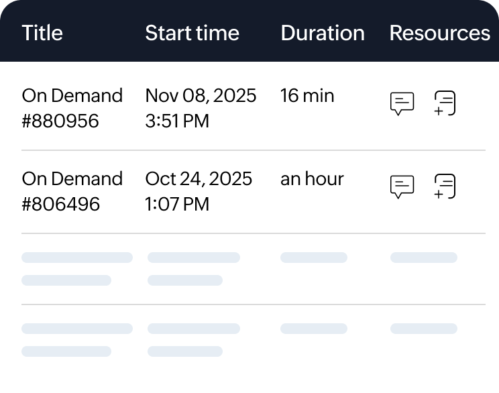Click the last row's placeholder duration
Screen dimensions: 499x393
[313, 329]
